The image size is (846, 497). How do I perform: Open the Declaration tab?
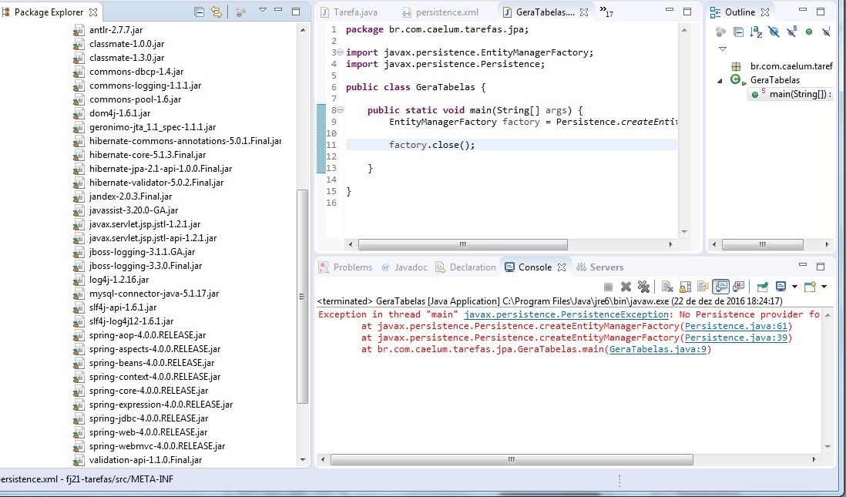[x=465, y=267]
